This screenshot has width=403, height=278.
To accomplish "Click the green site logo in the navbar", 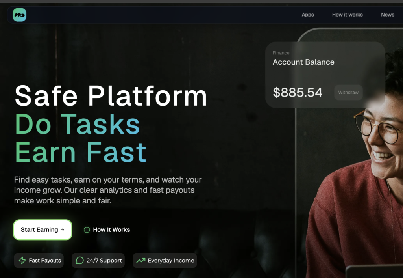I will point(20,15).
